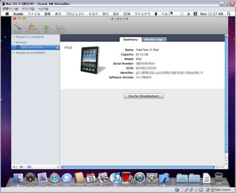This screenshot has height=193, width=236.
Task: Open iChat from the Dock
Action: point(67,178)
